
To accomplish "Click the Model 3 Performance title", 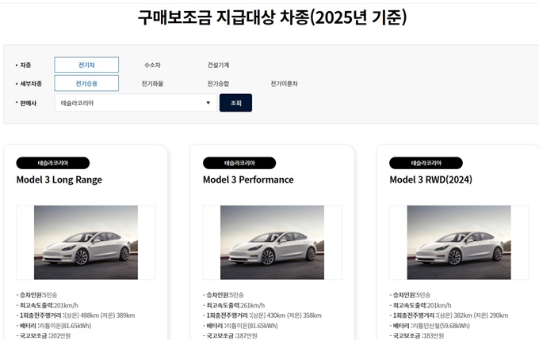I will 248,179.
